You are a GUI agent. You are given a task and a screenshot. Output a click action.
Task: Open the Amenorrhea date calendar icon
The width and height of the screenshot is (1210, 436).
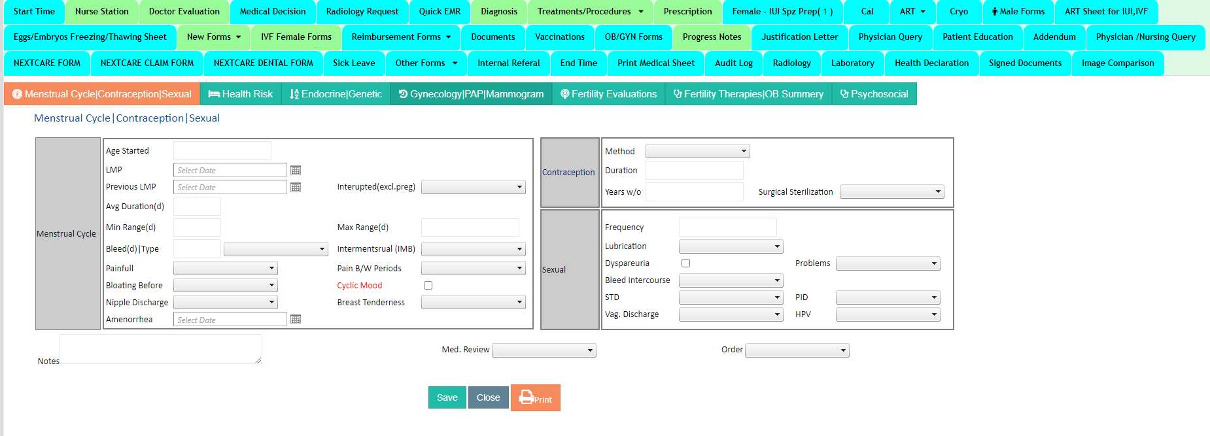tap(296, 320)
